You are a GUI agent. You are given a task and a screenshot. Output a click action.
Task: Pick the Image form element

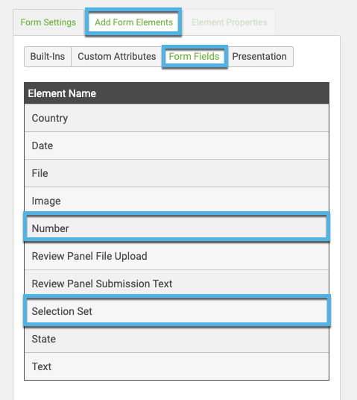pos(177,200)
